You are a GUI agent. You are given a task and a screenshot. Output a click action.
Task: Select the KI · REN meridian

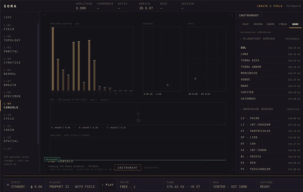tap(270, 163)
